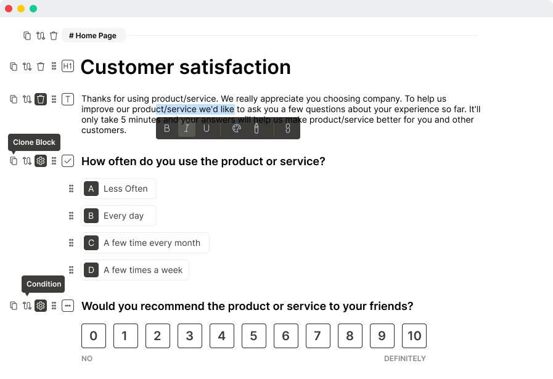Change the T text block type
553x379 pixels.
tap(68, 99)
